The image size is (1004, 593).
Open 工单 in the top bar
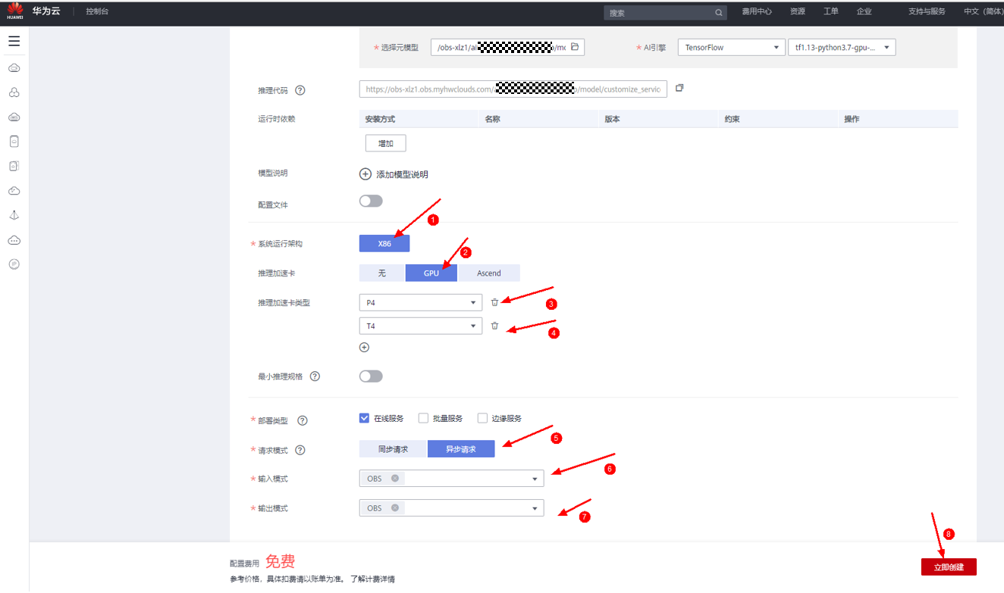click(x=831, y=11)
